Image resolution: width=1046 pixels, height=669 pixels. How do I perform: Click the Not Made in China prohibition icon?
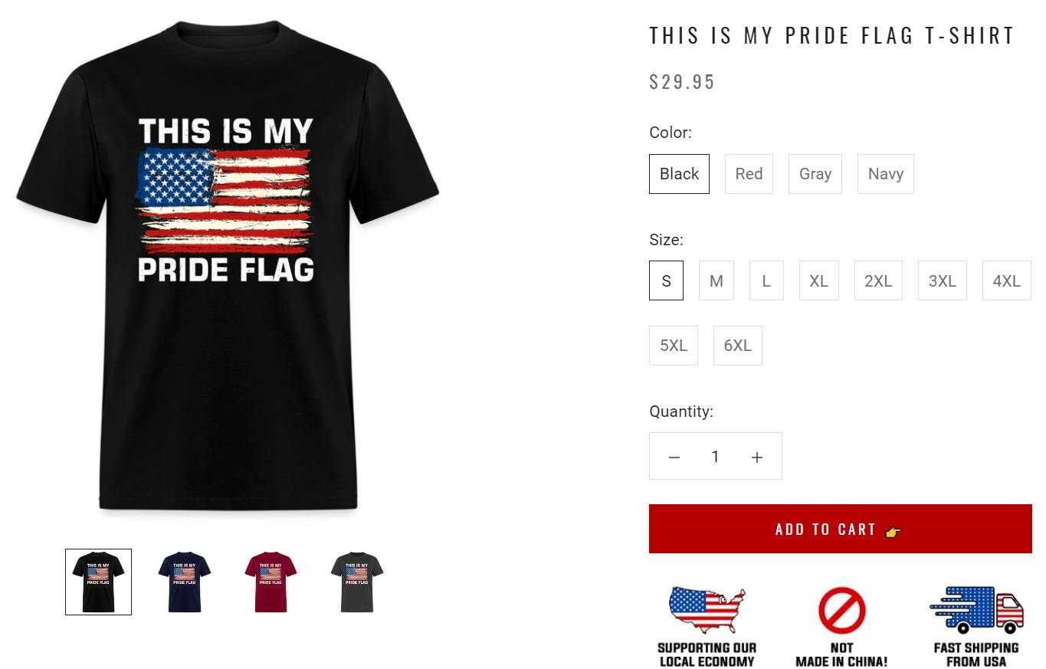841,611
